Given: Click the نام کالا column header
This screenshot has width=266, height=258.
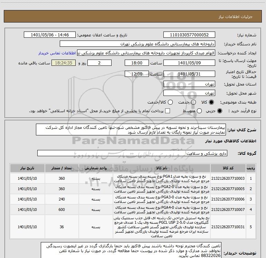Looking at the screenshot, I should tap(162, 168).
